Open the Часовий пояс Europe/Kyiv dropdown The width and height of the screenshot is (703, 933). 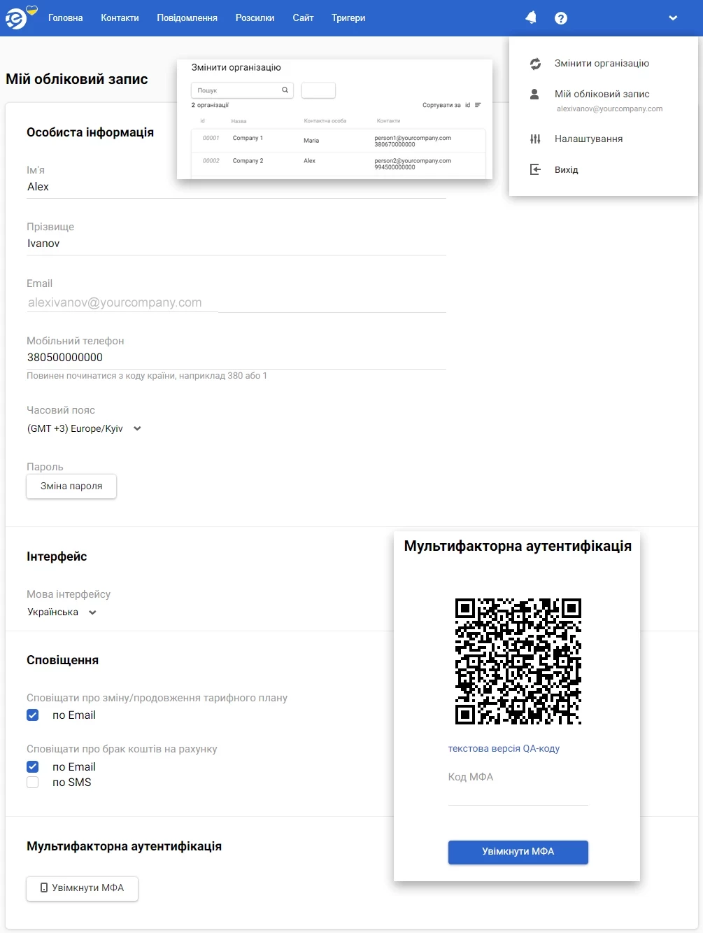(84, 428)
